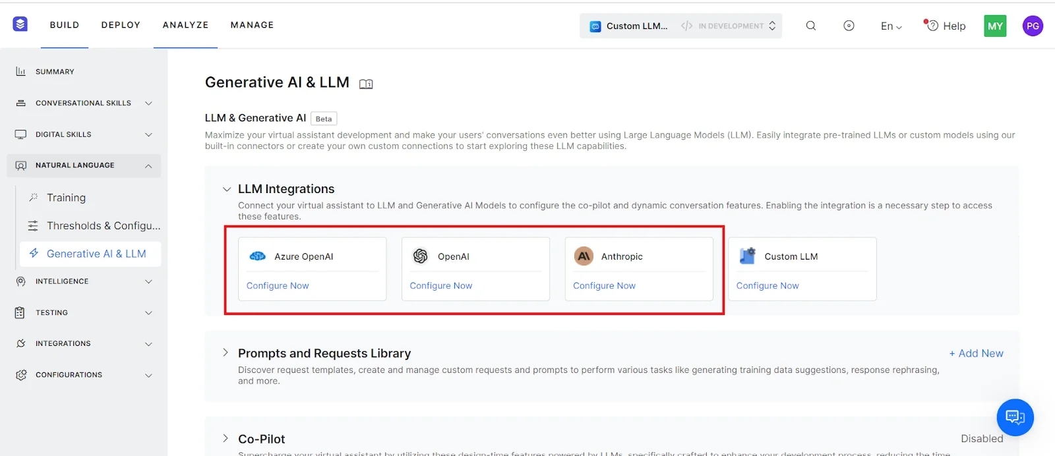Click the Summary bar chart icon
Screen dimensions: 1055x456
[x=21, y=71]
